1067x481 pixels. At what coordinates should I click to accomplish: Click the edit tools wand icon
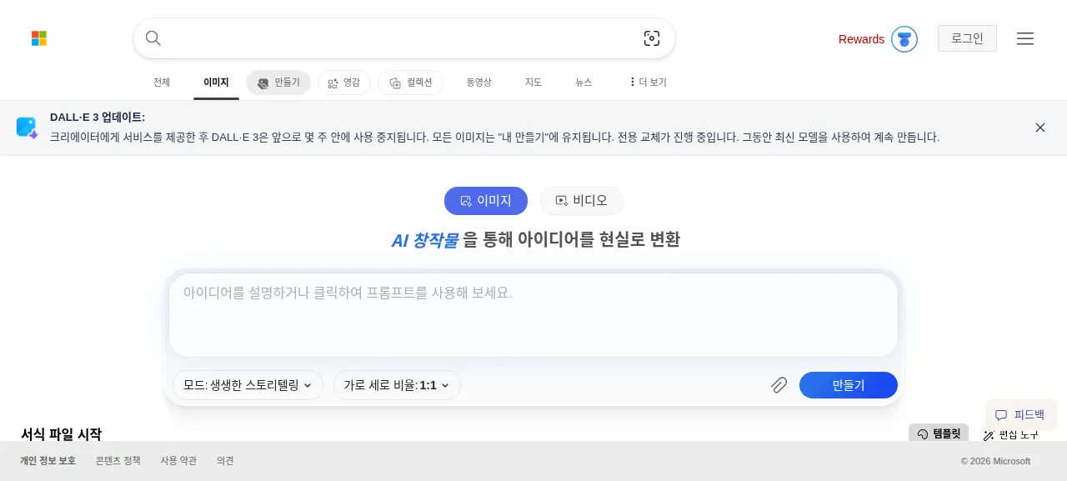click(989, 435)
